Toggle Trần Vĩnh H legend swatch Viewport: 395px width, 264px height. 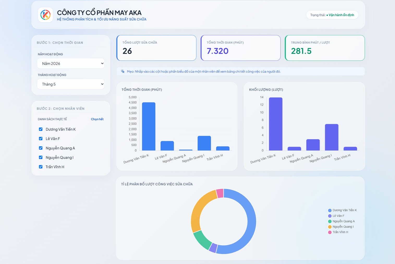[x=330, y=232]
